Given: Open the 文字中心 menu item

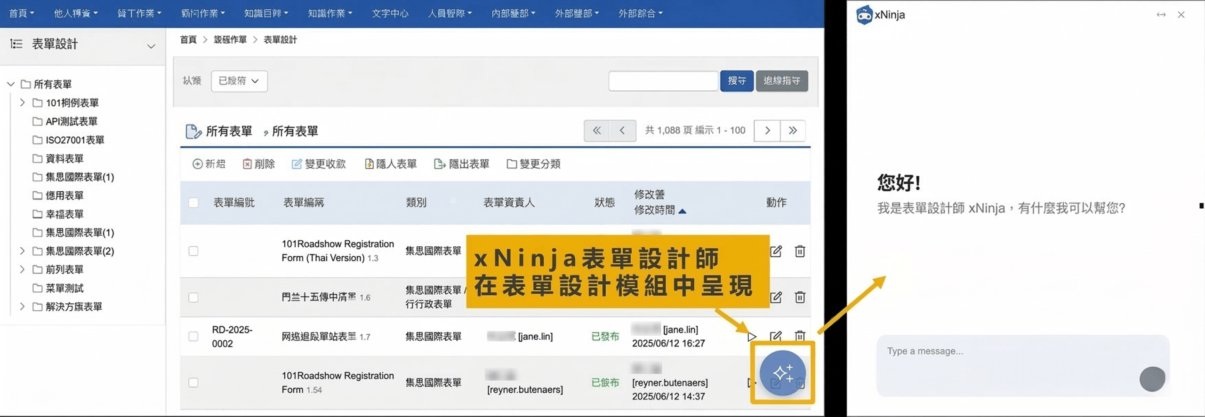Looking at the screenshot, I should click(x=390, y=14).
